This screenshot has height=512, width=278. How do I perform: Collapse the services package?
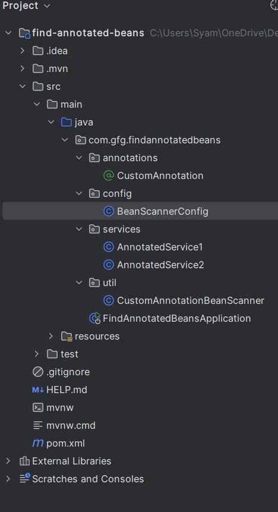[78, 229]
